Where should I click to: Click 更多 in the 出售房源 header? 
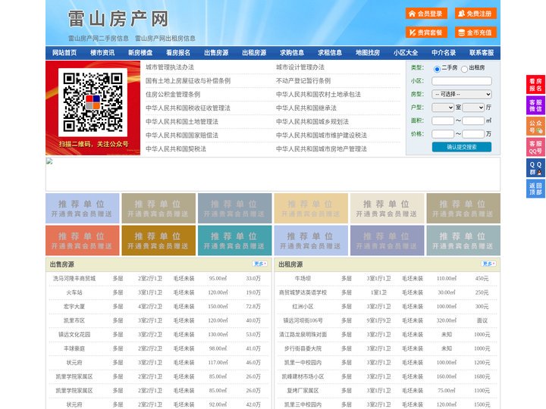pyautogui.click(x=260, y=264)
